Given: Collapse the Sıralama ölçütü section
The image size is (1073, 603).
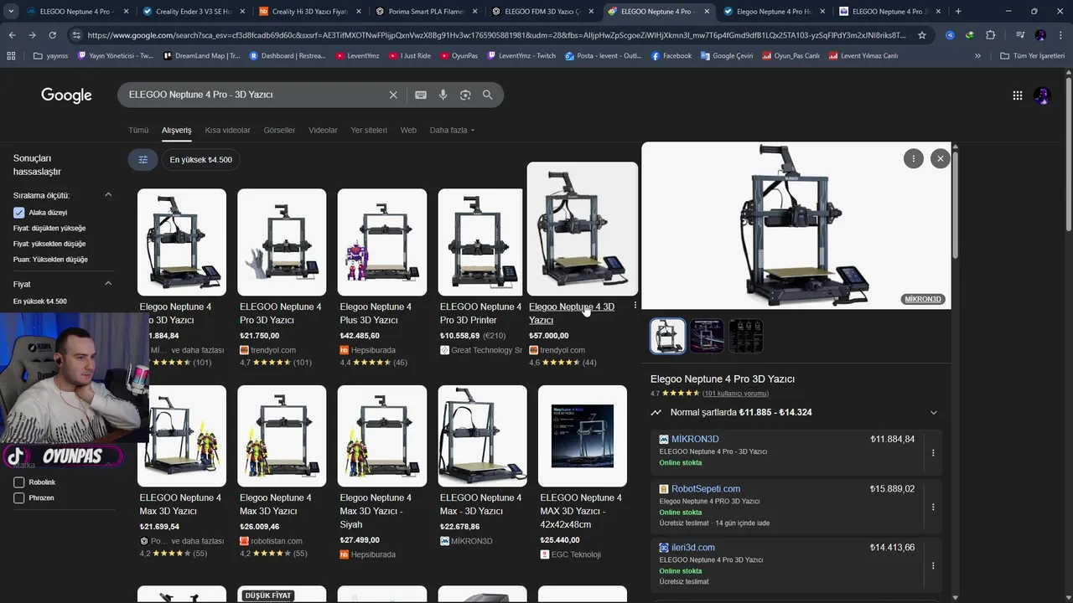Looking at the screenshot, I should [x=108, y=195].
